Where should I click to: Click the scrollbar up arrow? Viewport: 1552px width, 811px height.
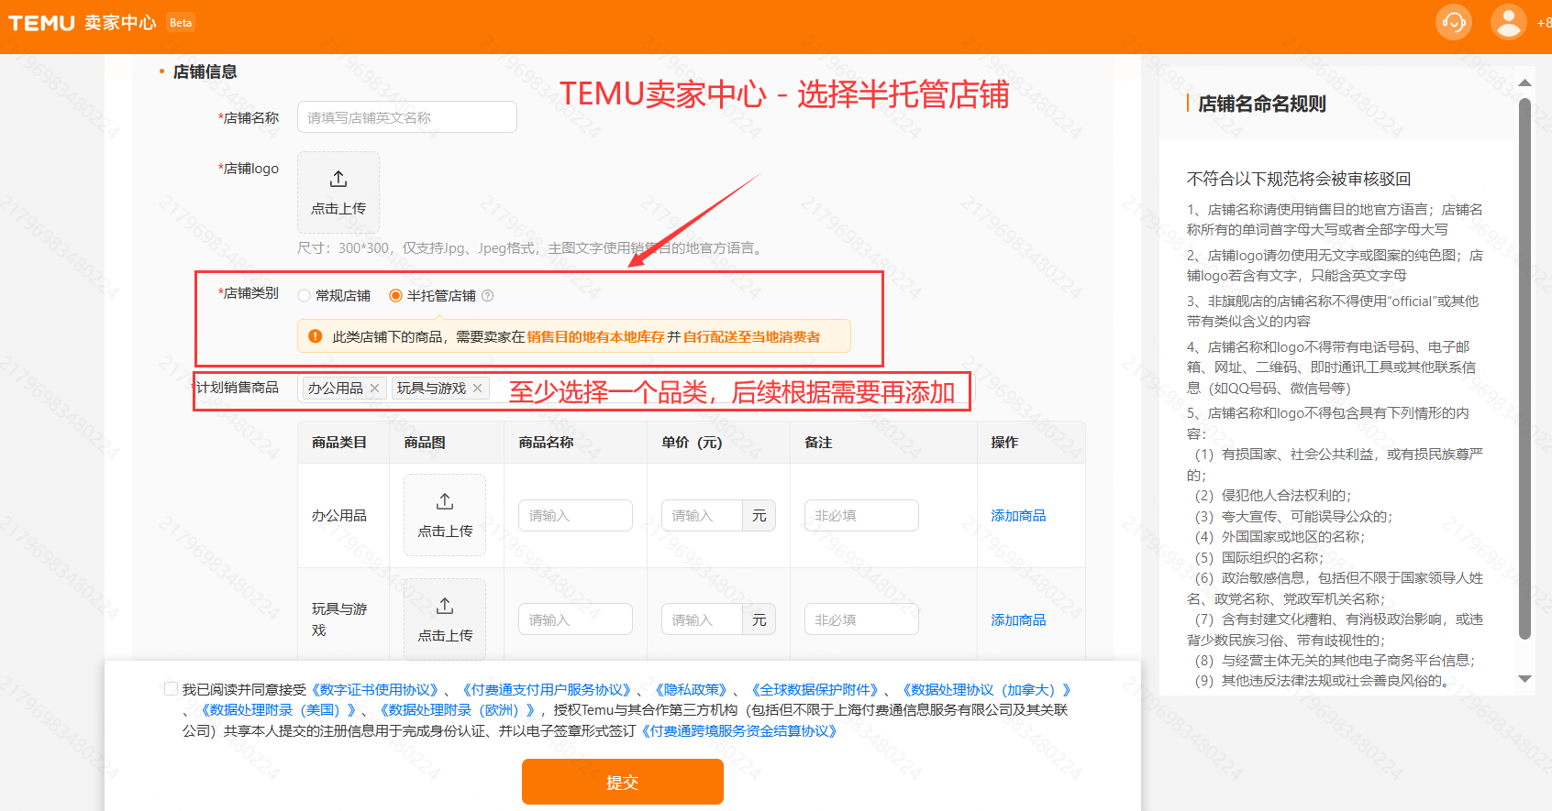pyautogui.click(x=1524, y=83)
